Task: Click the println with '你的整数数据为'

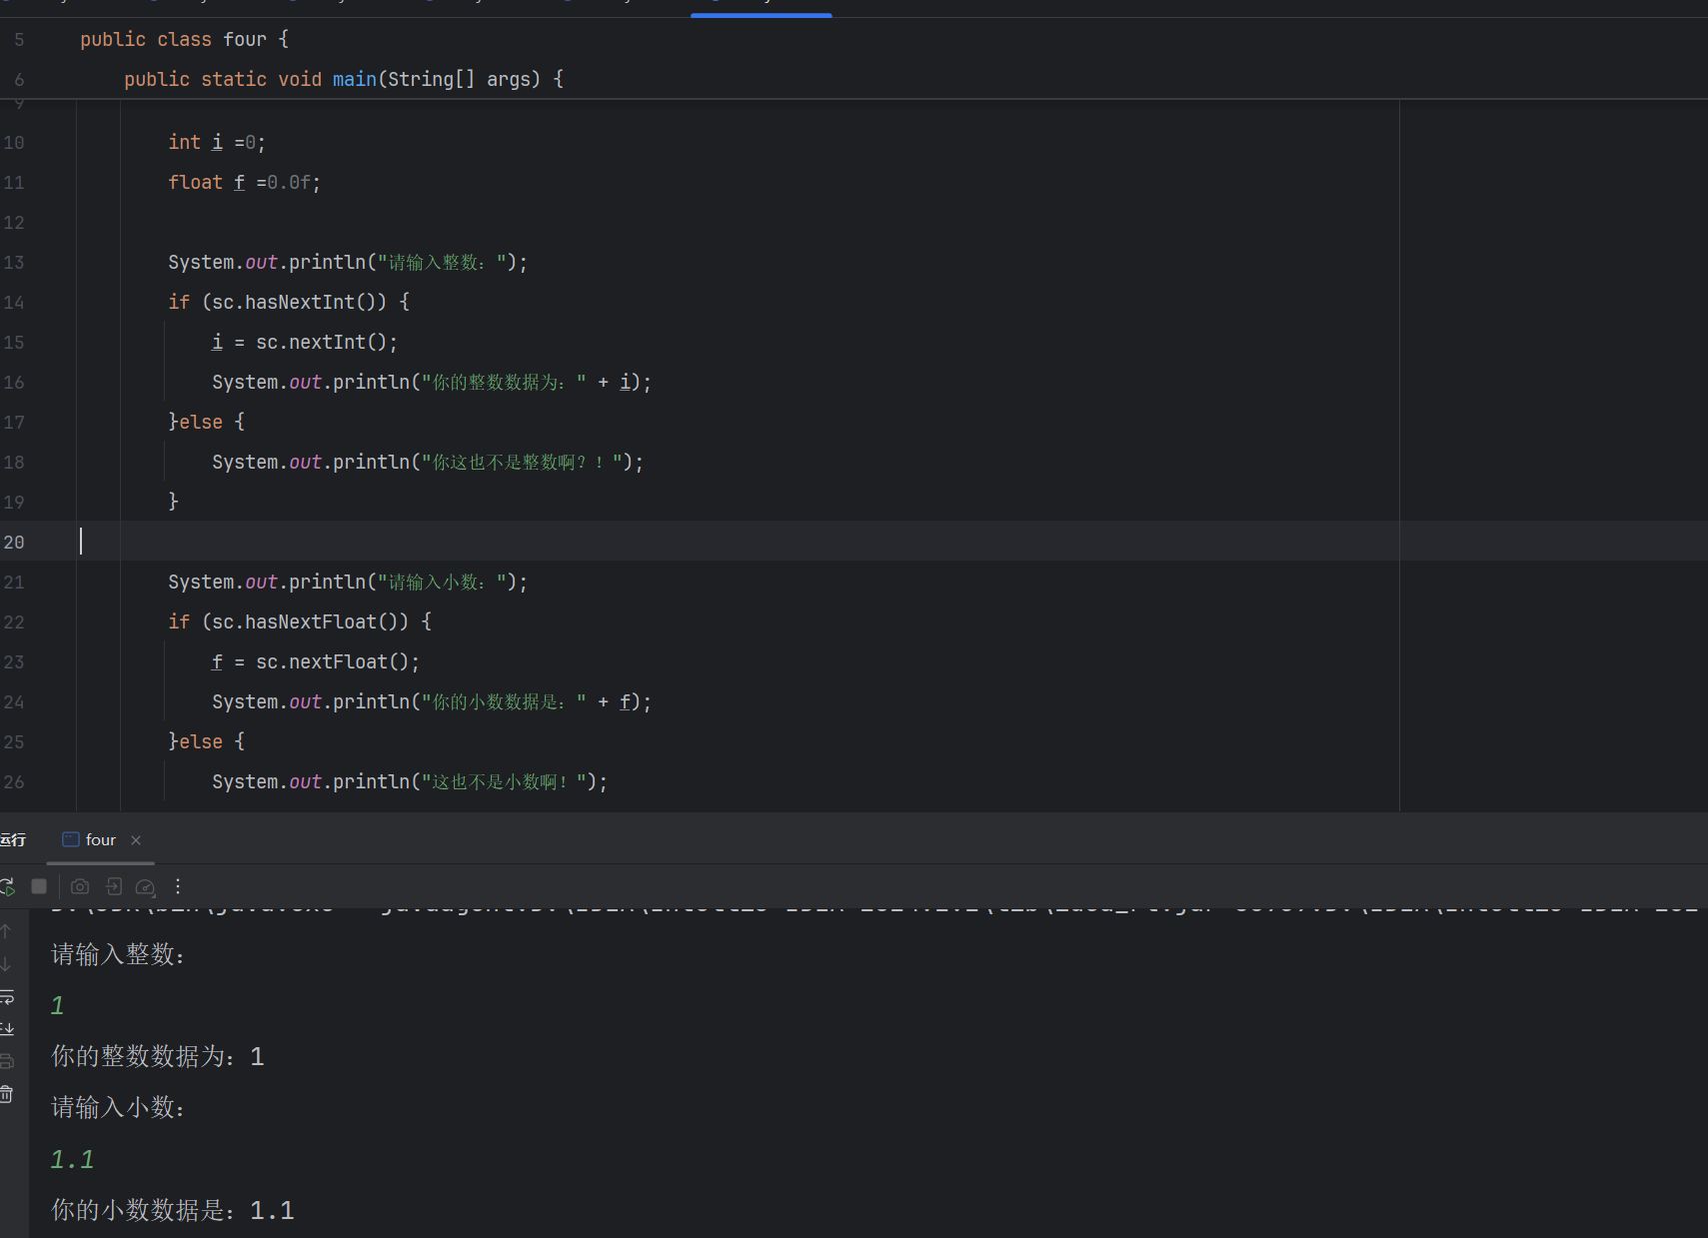Action: click(432, 383)
